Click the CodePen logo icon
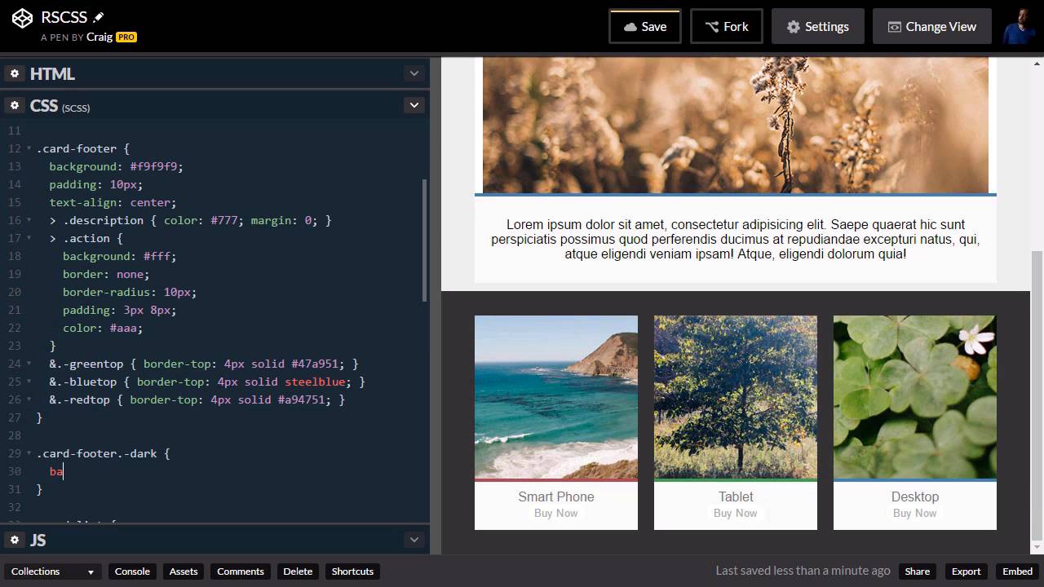This screenshot has height=587, width=1044. [x=22, y=19]
